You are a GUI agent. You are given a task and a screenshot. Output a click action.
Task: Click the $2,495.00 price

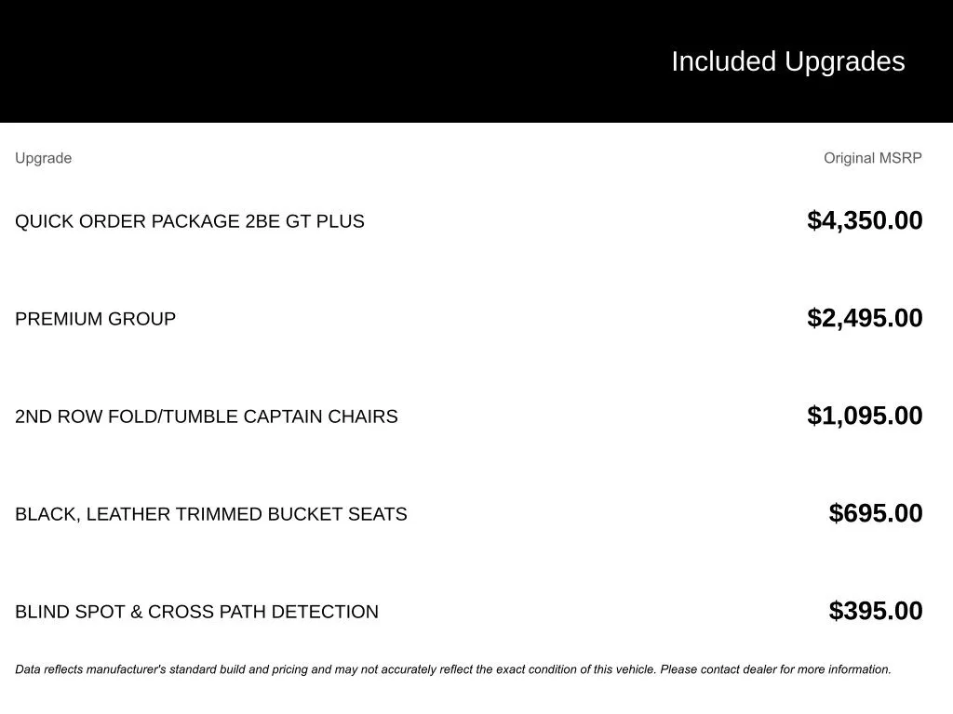point(865,318)
